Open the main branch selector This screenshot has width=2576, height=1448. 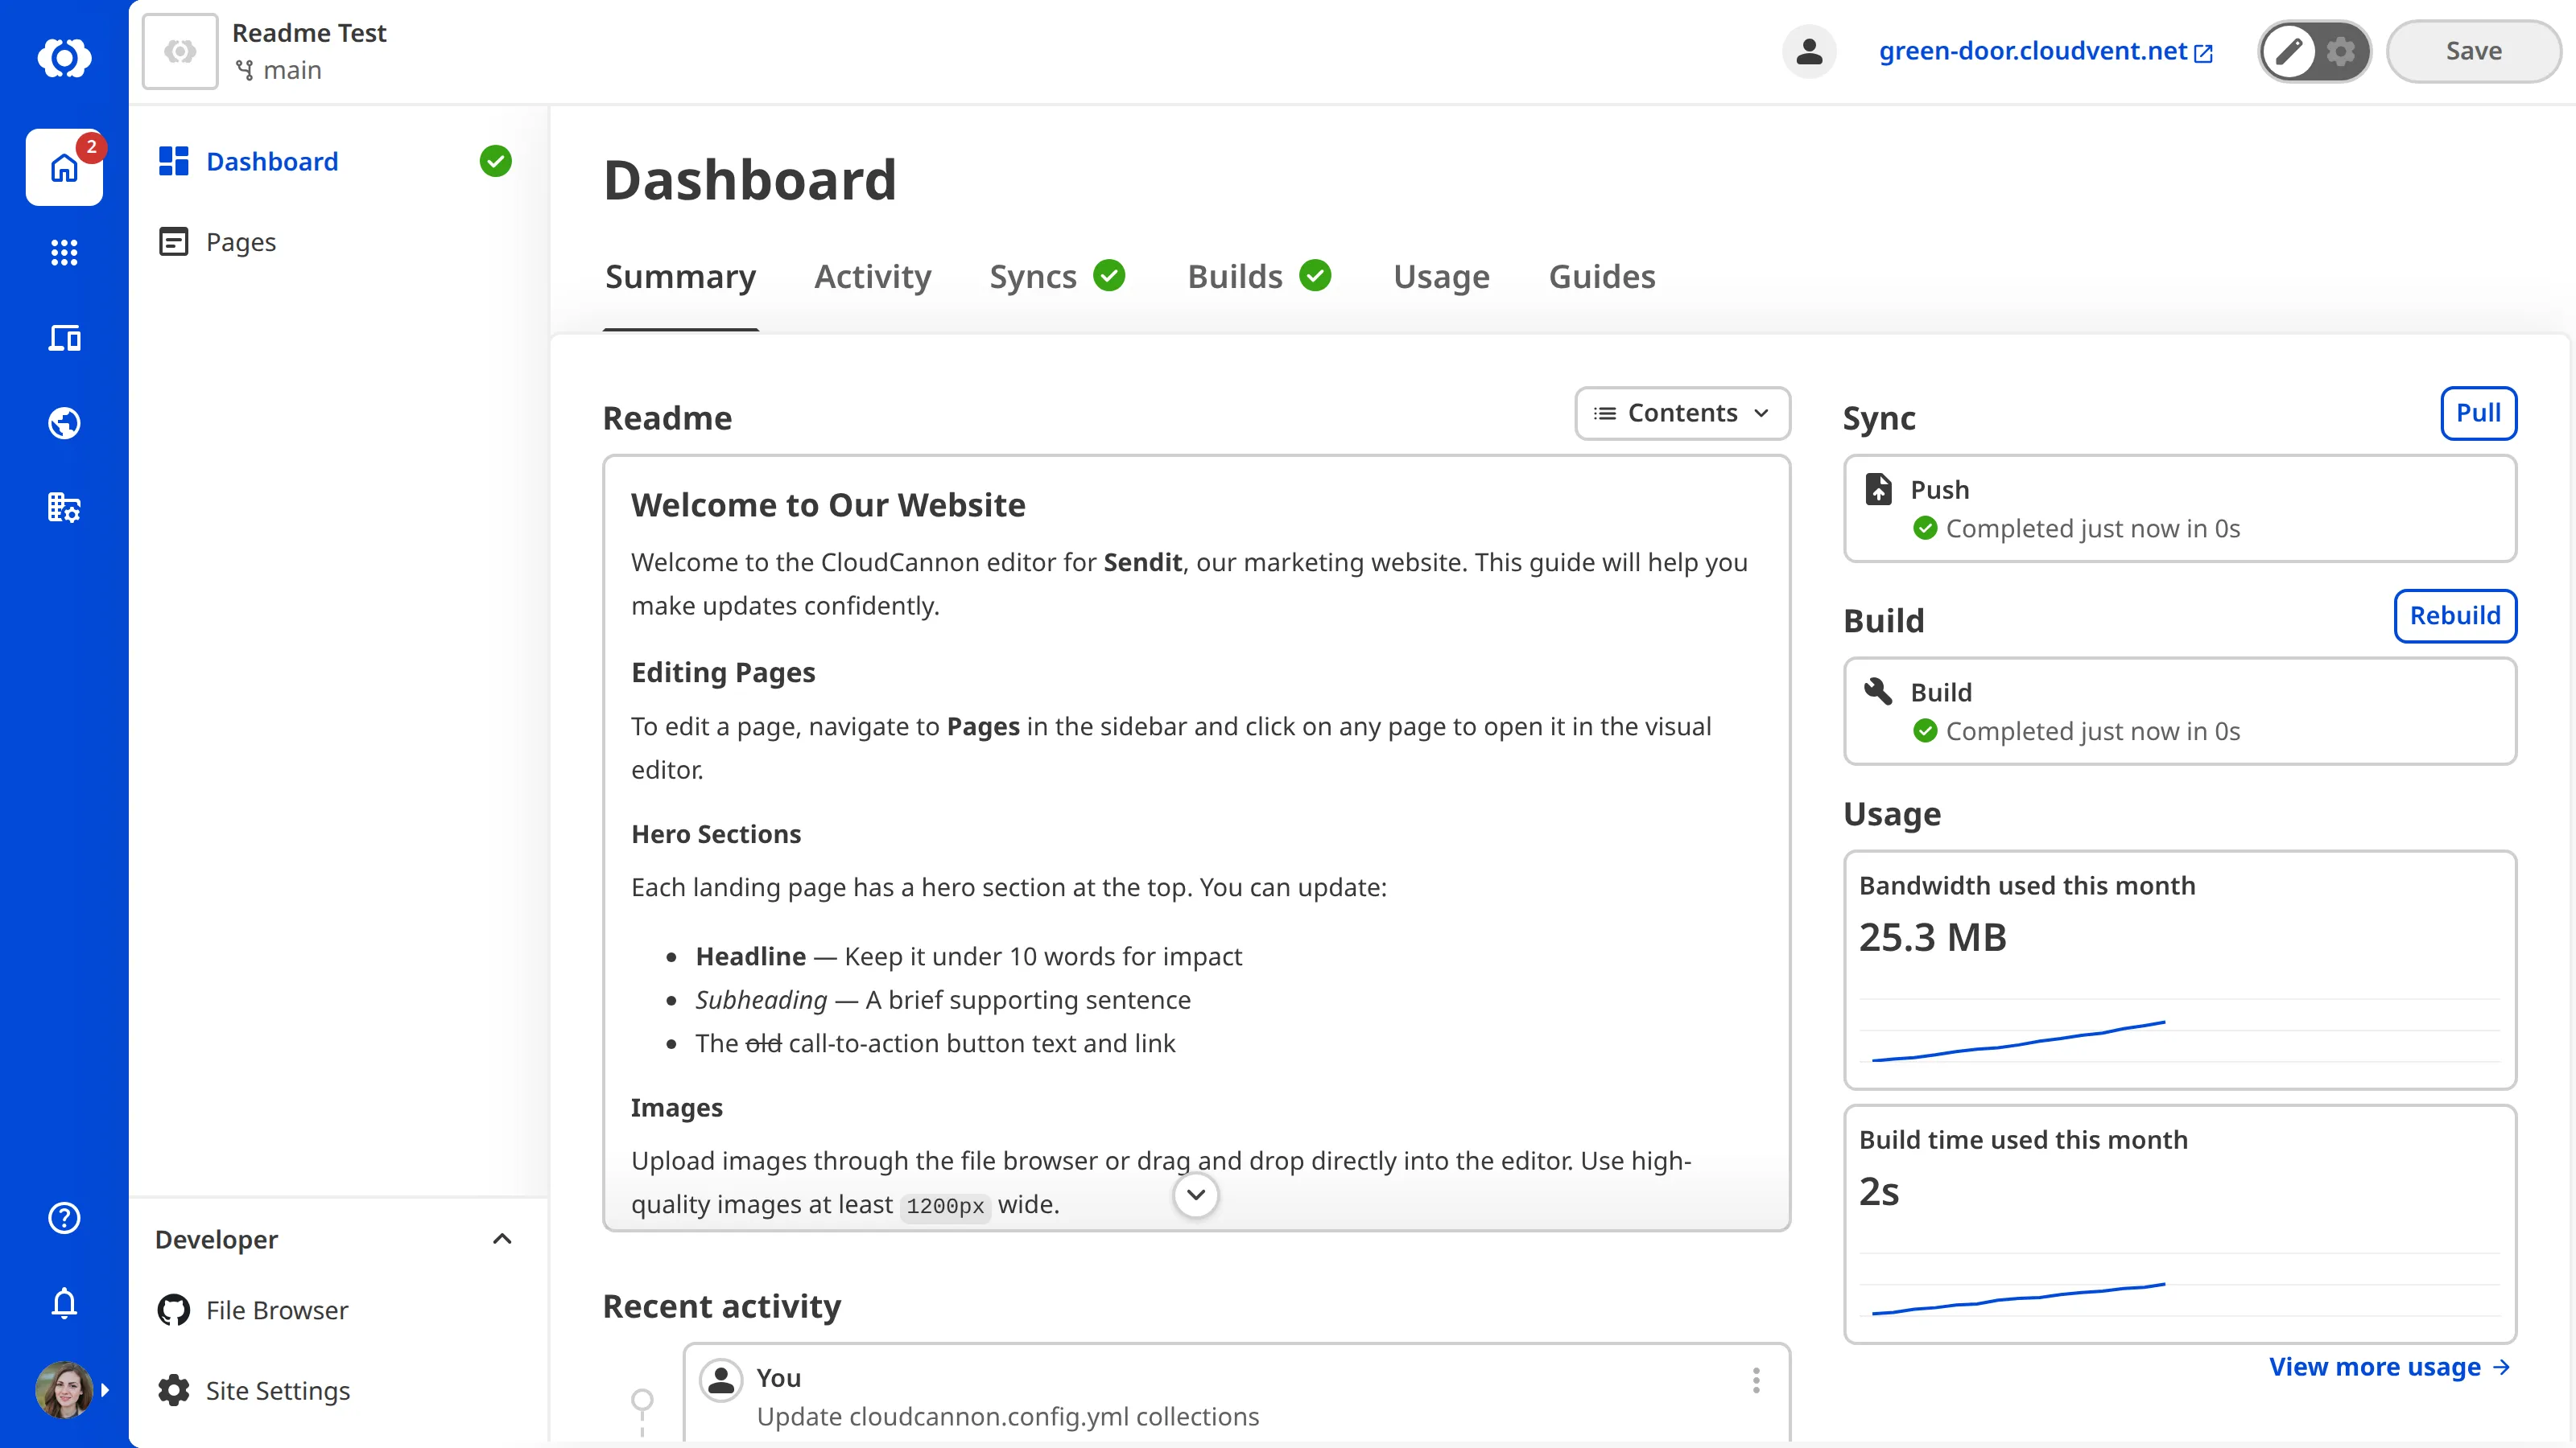point(279,70)
